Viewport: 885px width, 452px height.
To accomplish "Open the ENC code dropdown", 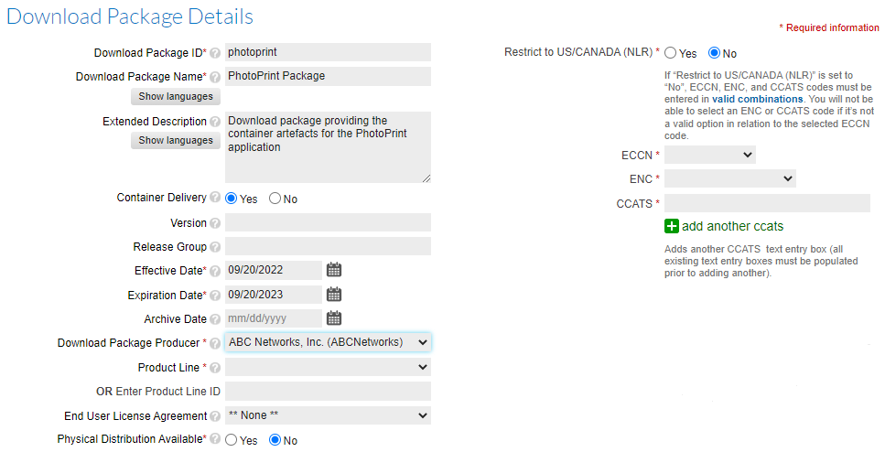I will tap(730, 178).
